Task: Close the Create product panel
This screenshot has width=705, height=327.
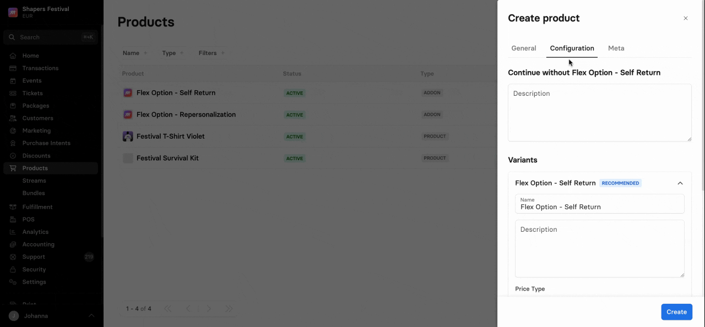Action: pos(686,18)
